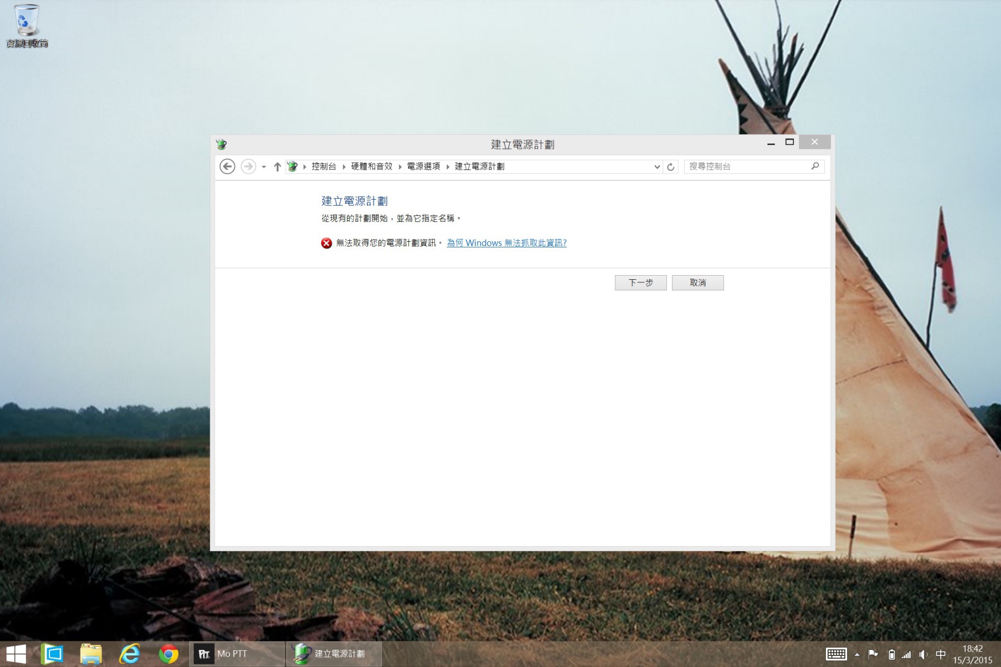The height and width of the screenshot is (667, 1001).
Task: Open the address bar history dropdown
Action: [657, 167]
